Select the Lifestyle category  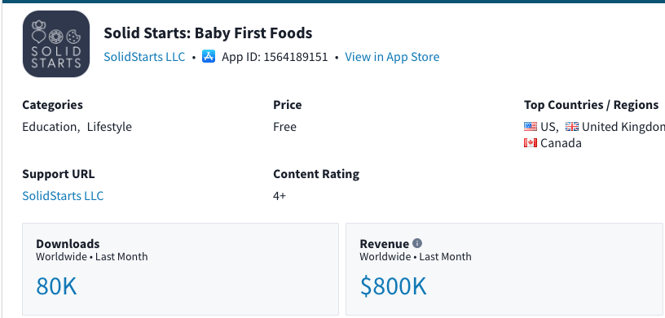click(109, 127)
